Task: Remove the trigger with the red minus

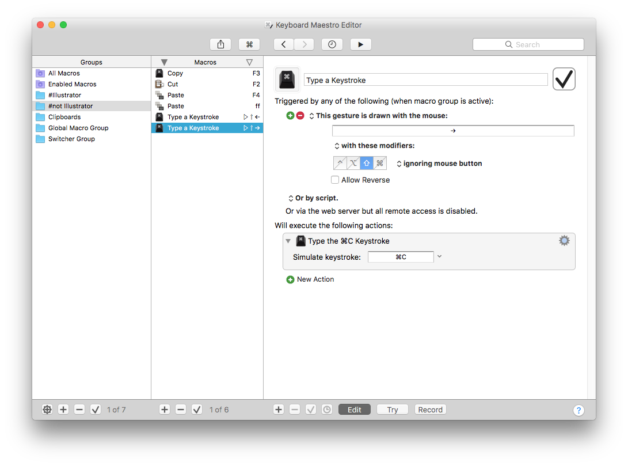Action: coord(300,116)
